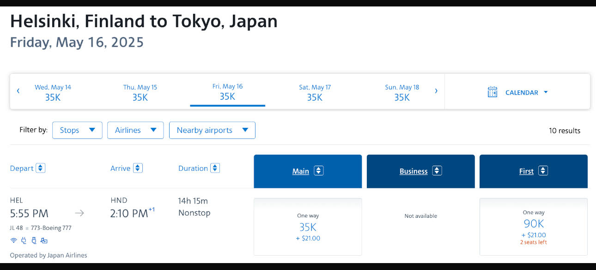Select Sat, May 17 date tab
Screen dimensions: 596x270
315,92
